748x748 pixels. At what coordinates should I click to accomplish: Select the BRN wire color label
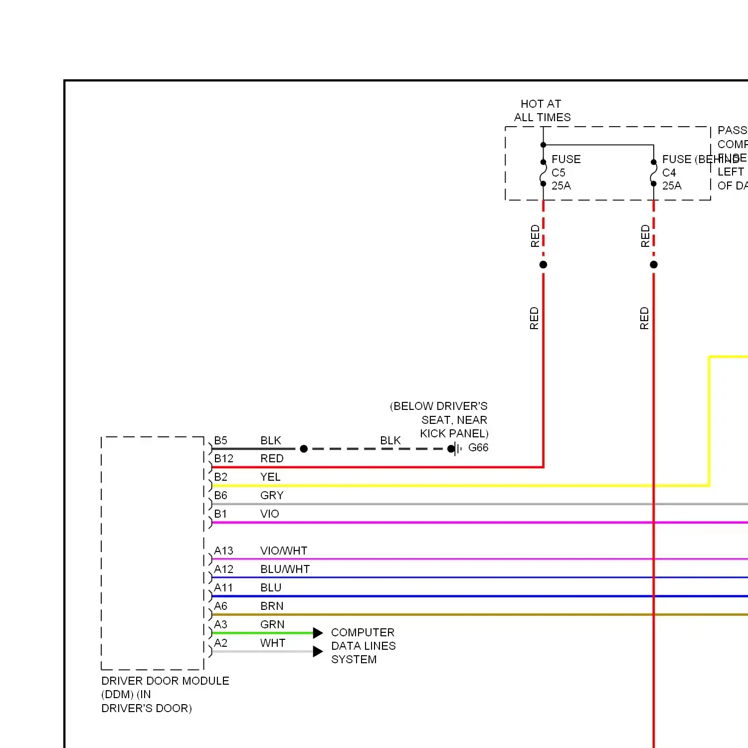(272, 606)
